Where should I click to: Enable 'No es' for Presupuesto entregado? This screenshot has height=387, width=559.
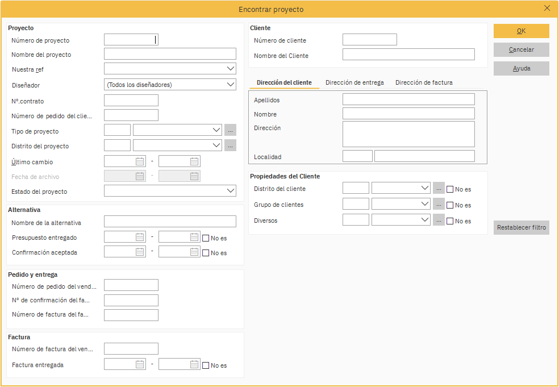tap(206, 238)
